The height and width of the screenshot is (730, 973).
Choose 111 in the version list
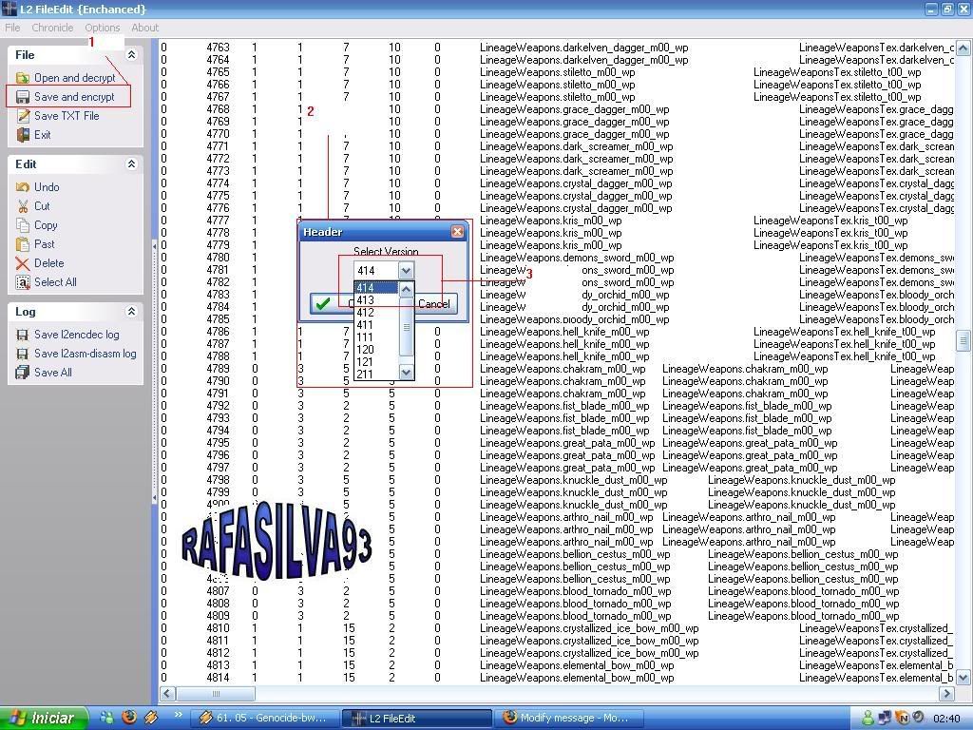(x=376, y=337)
